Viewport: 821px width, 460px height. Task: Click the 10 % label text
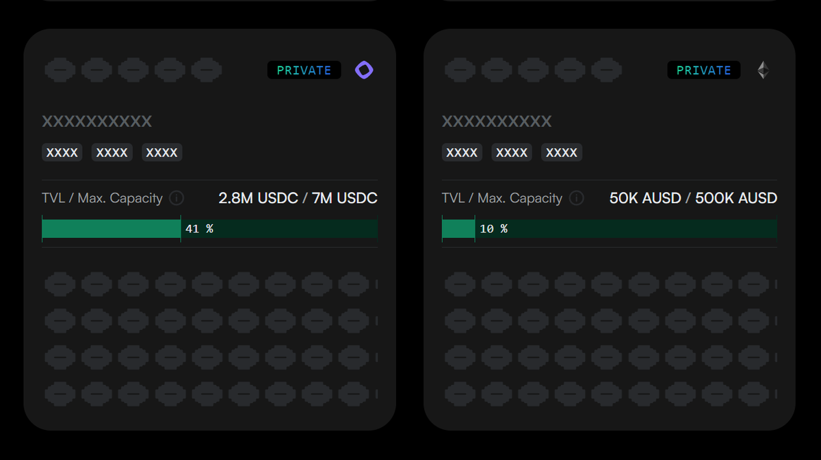pyautogui.click(x=493, y=229)
